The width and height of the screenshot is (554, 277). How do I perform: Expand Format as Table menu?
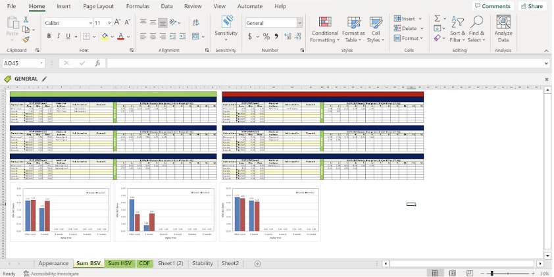(x=353, y=30)
